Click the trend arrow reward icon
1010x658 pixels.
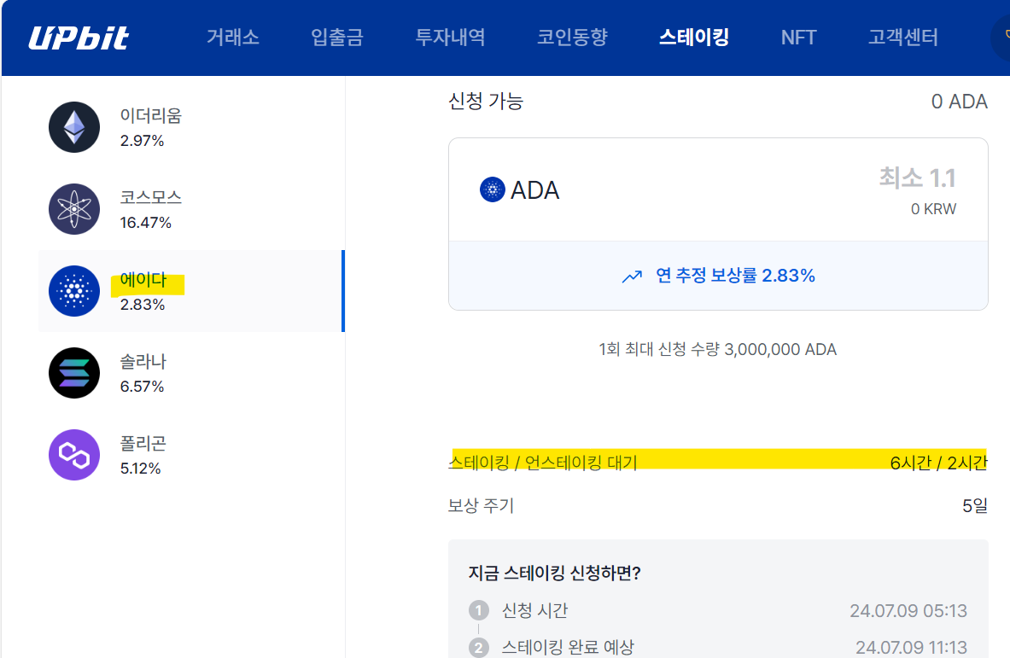632,277
